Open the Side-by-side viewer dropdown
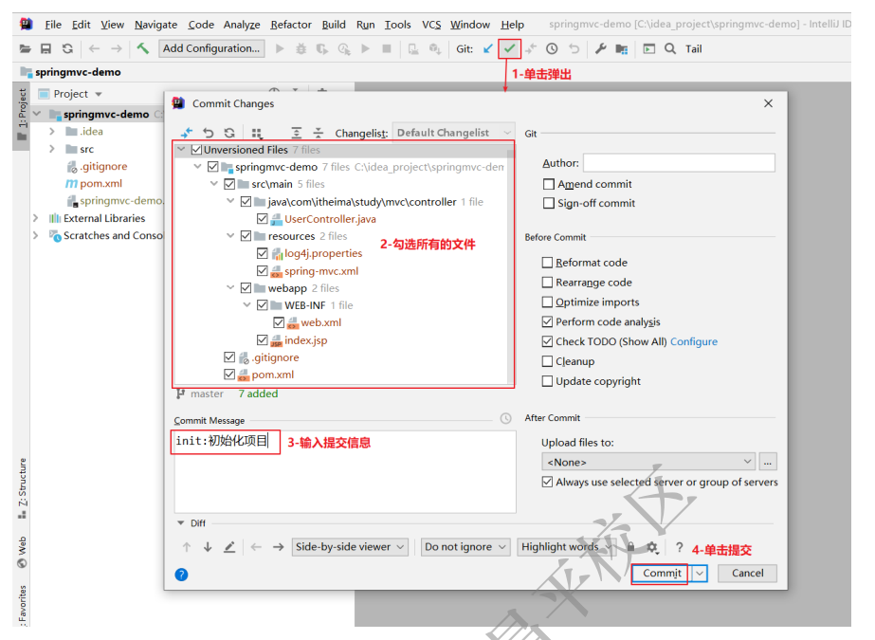The width and height of the screenshot is (875, 640). coord(350,547)
